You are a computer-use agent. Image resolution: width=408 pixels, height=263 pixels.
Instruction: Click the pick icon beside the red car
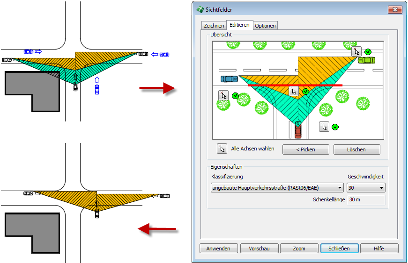click(x=324, y=127)
